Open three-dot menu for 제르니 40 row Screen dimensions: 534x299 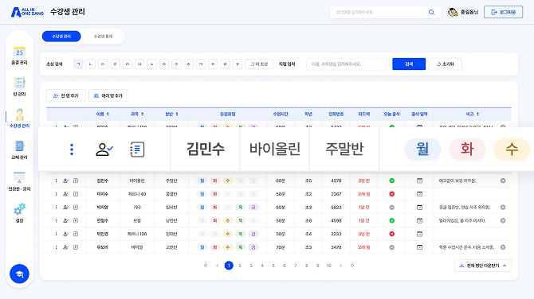click(x=57, y=194)
